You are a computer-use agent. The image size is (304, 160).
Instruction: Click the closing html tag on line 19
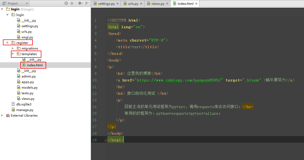115,140
